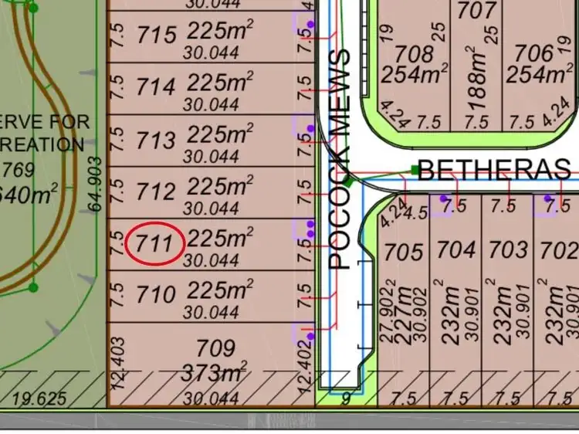Click the 225m² area of lot 712
Image resolution: width=579 pixels, height=434 pixels.
[x=220, y=186]
